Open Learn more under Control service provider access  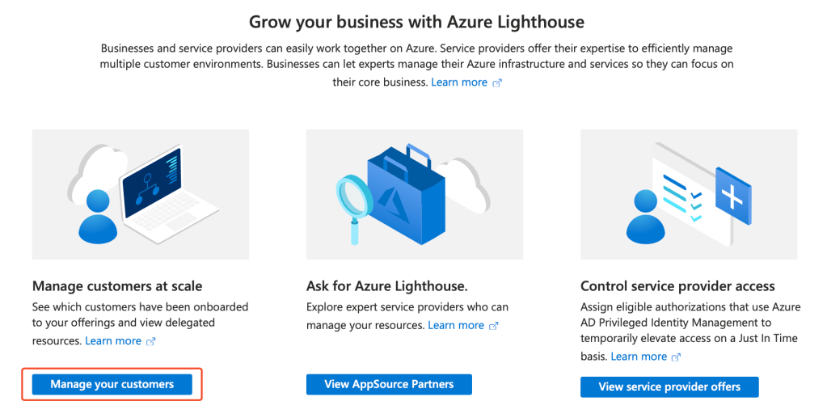[x=639, y=357]
